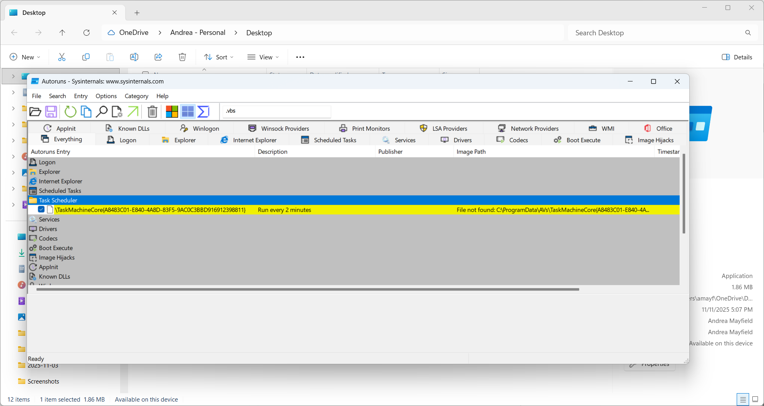Image resolution: width=764 pixels, height=406 pixels.
Task: Open the Entry menu in Autoruns
Action: [80, 96]
